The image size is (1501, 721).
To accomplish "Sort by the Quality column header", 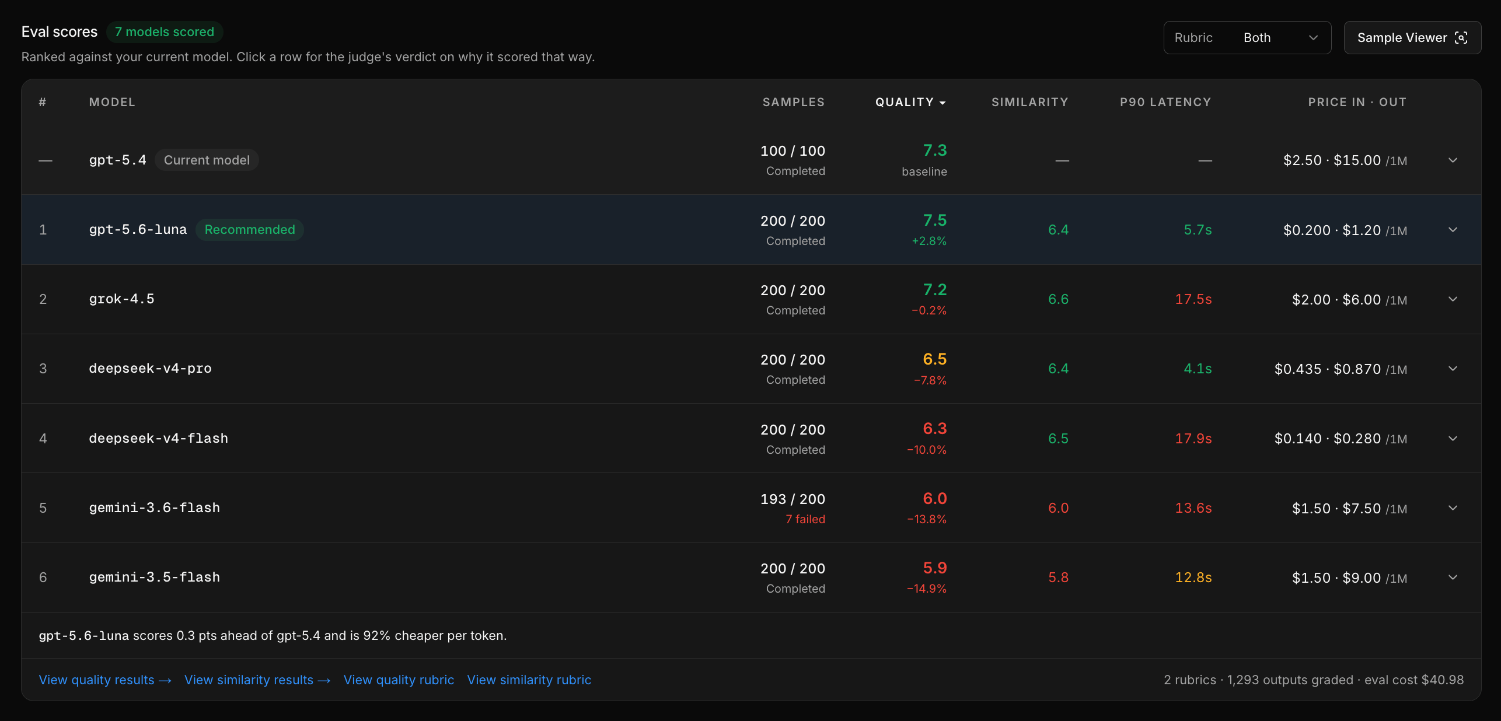I will (x=910, y=102).
